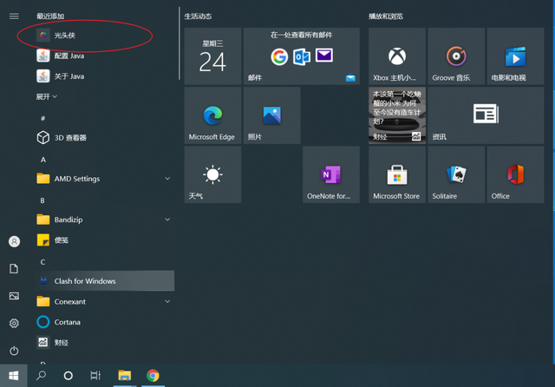Viewport: 555px width, 387px height.
Task: Expand the Conexant folder
Action: (x=104, y=302)
